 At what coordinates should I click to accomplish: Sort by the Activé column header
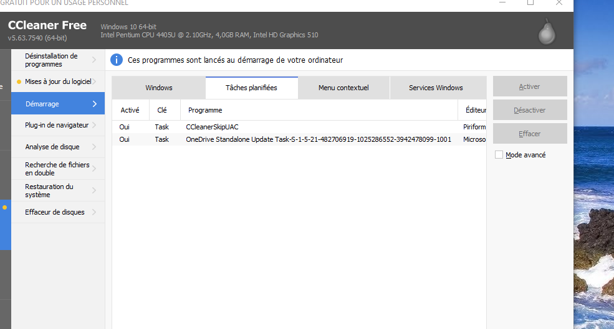click(x=130, y=110)
